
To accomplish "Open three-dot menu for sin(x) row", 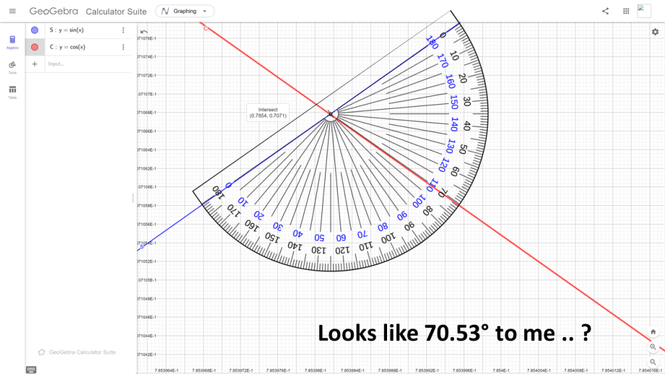I will tap(123, 30).
